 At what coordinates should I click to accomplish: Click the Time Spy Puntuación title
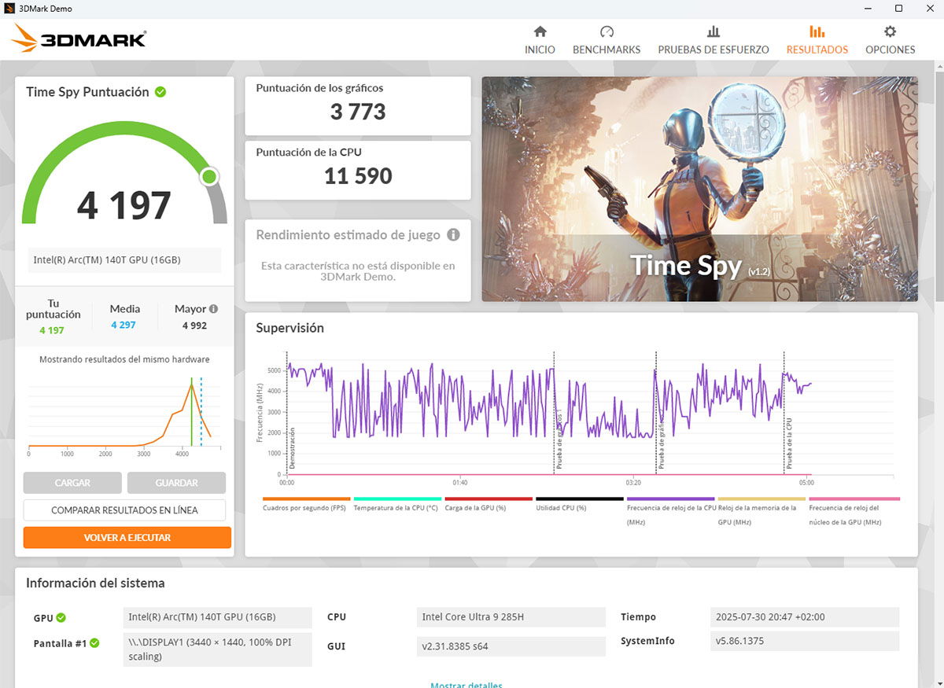[87, 92]
